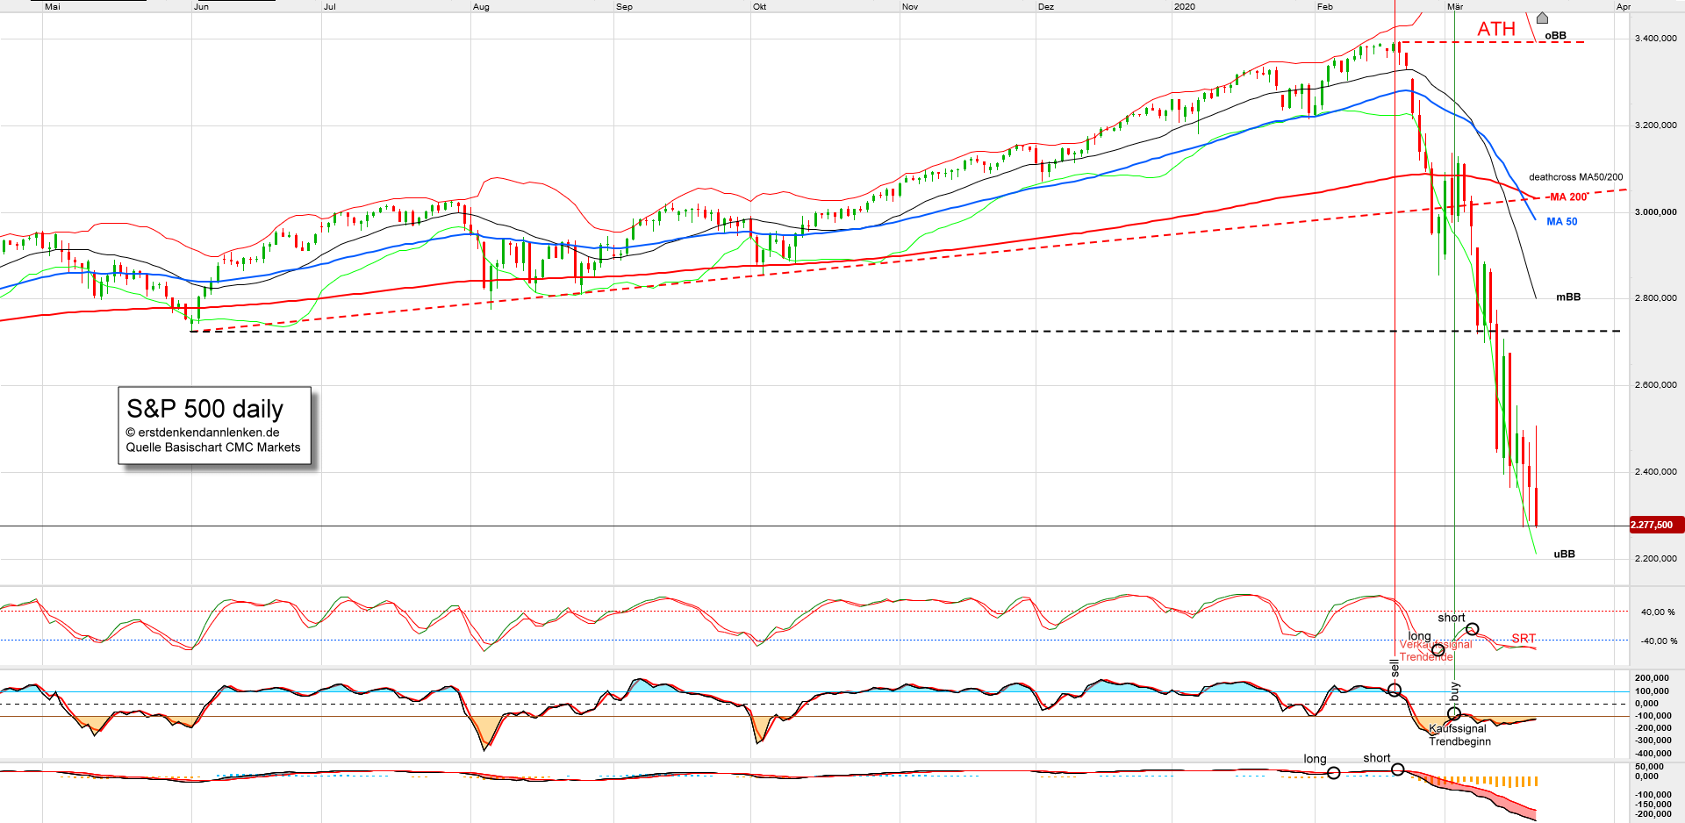Select the -400,000 indicator axis label
The image size is (1685, 823).
[1653, 754]
